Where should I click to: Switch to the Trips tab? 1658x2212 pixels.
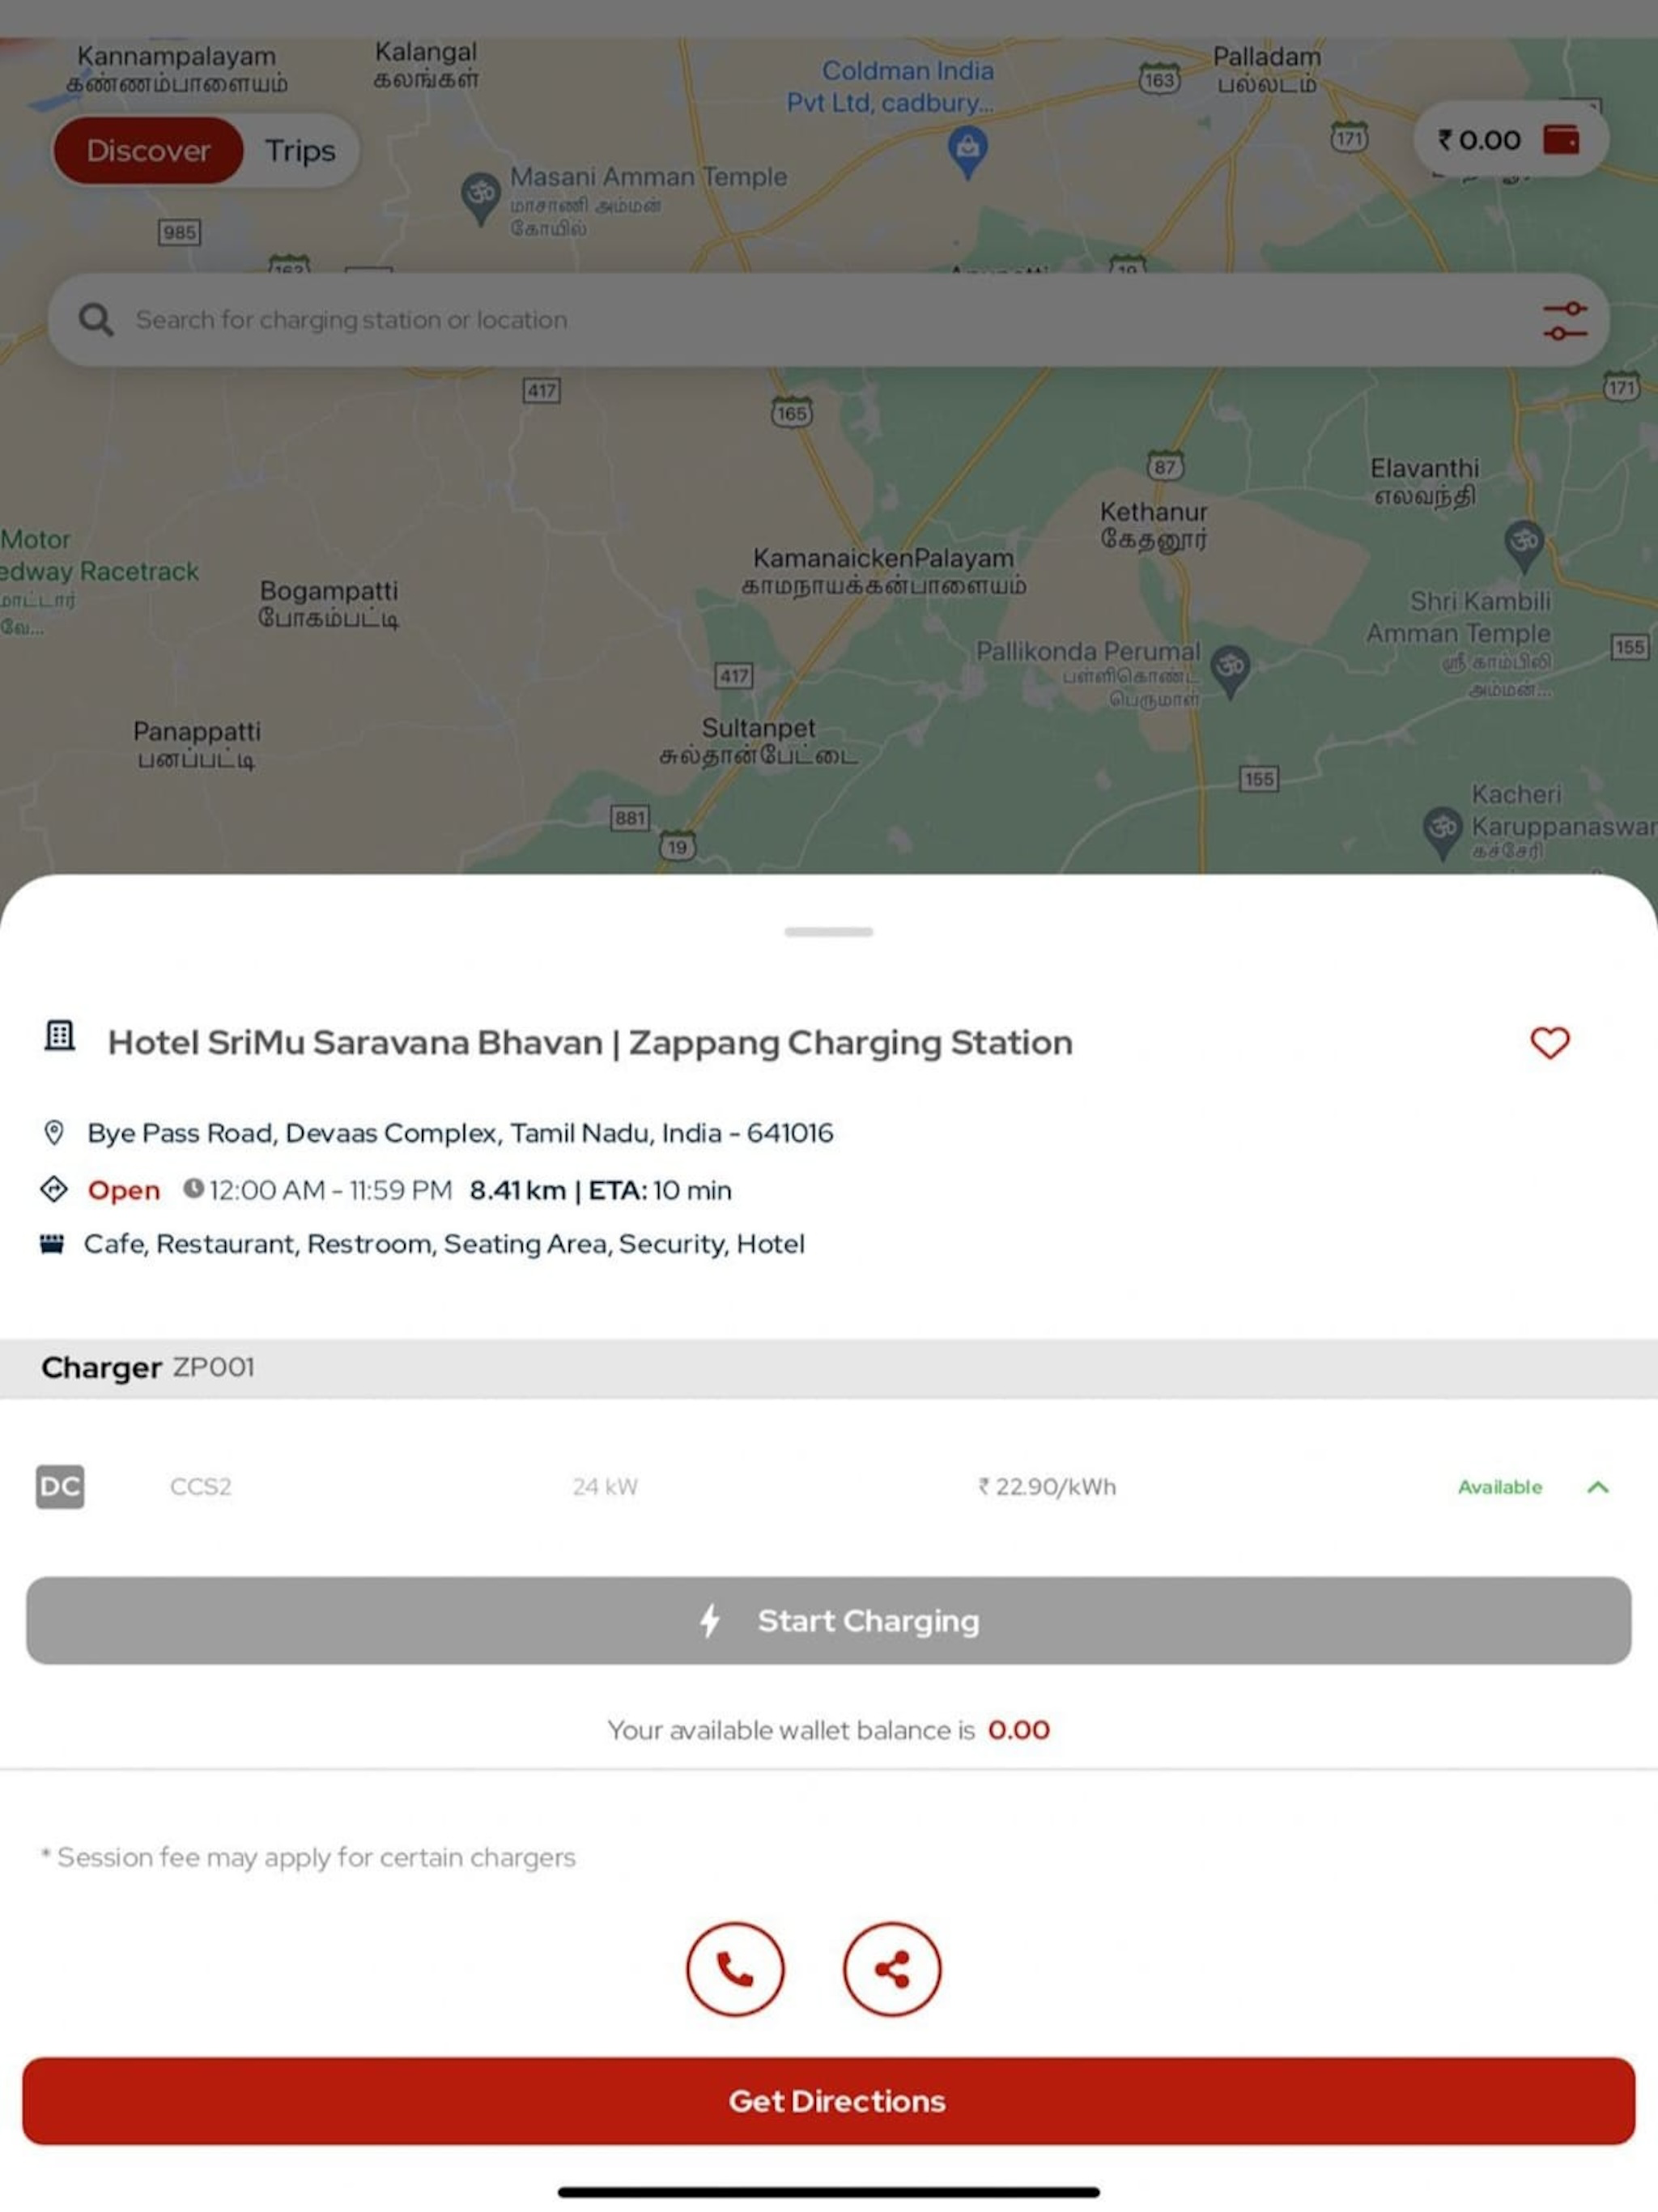[300, 150]
